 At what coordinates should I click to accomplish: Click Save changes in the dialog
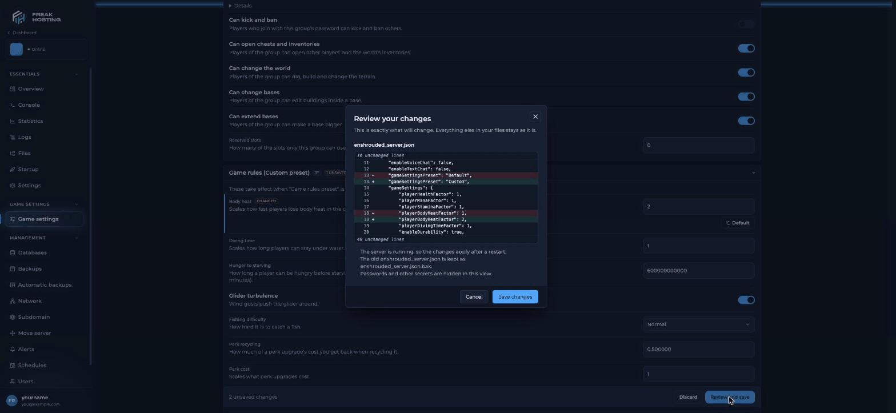point(515,297)
